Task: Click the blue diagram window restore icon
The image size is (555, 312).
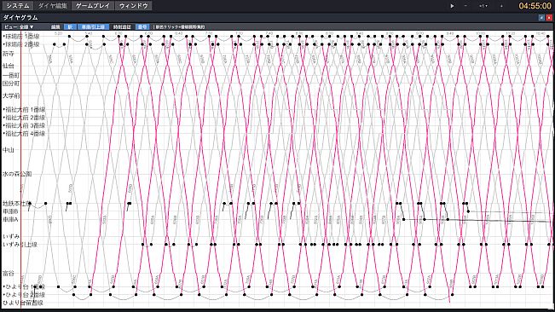Action: 541,17
